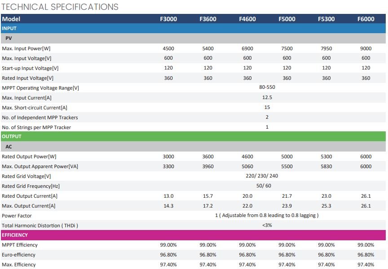
Task: Select the magenta EFFICIENCY section header
Action: (15, 235)
